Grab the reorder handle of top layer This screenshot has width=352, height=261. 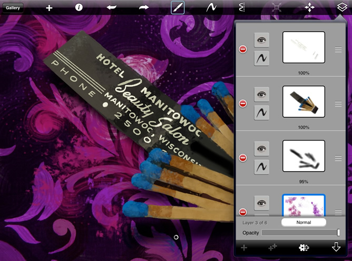pyautogui.click(x=338, y=49)
